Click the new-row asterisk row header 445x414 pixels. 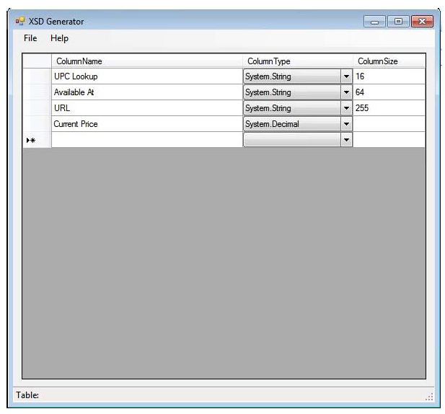coord(37,140)
